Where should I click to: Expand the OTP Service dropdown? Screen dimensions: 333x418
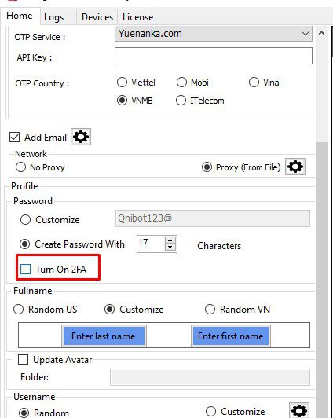click(214, 34)
